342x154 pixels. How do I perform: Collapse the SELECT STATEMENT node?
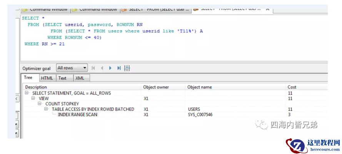coord(27,93)
